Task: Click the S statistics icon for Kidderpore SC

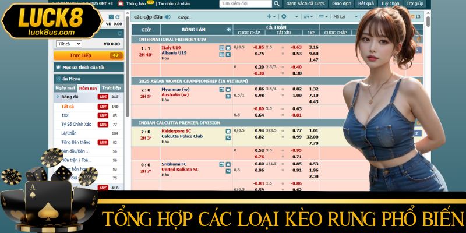Action: coord(228,138)
